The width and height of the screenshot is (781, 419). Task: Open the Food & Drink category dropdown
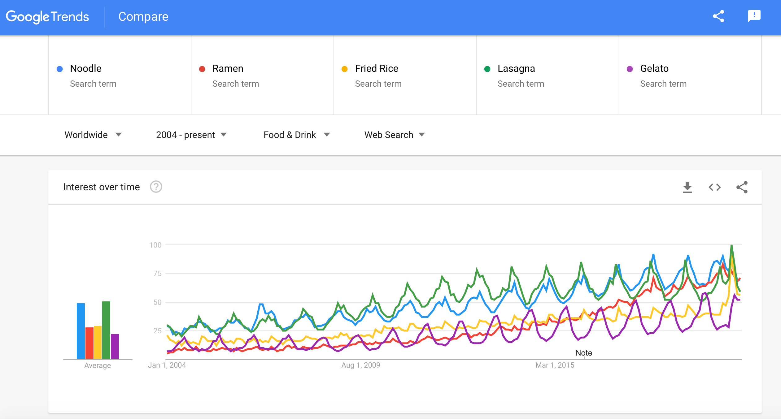[x=296, y=135]
